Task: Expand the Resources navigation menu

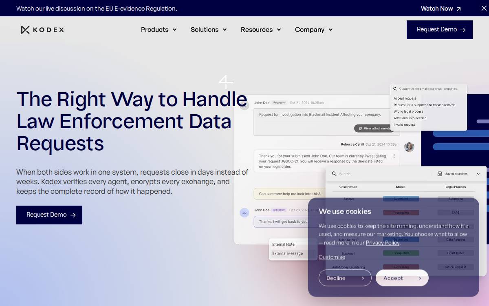Action: pos(261,30)
